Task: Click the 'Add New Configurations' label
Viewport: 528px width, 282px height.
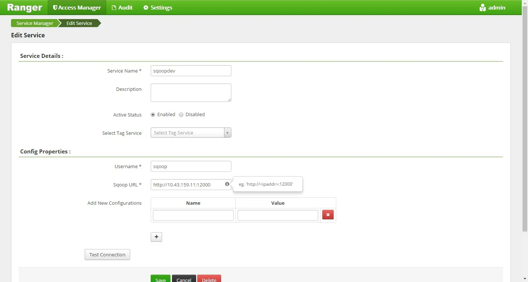Action: click(114, 203)
